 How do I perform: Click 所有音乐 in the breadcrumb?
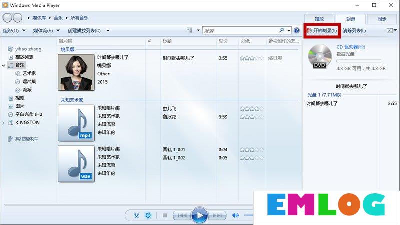[79, 18]
